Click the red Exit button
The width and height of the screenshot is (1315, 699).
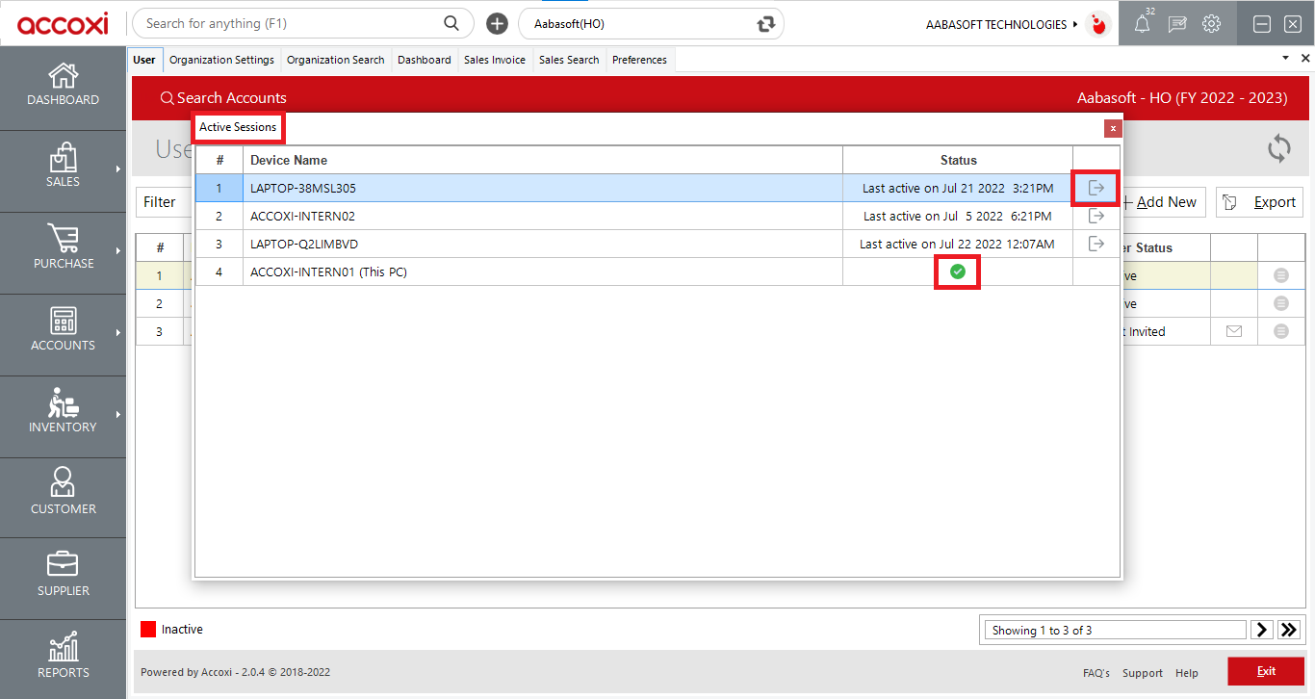coord(1266,671)
